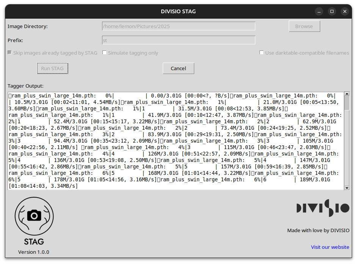This screenshot has height=264, width=357.
Task: Click the Tagger Output scrollbar up arrow
Action: [347, 94]
